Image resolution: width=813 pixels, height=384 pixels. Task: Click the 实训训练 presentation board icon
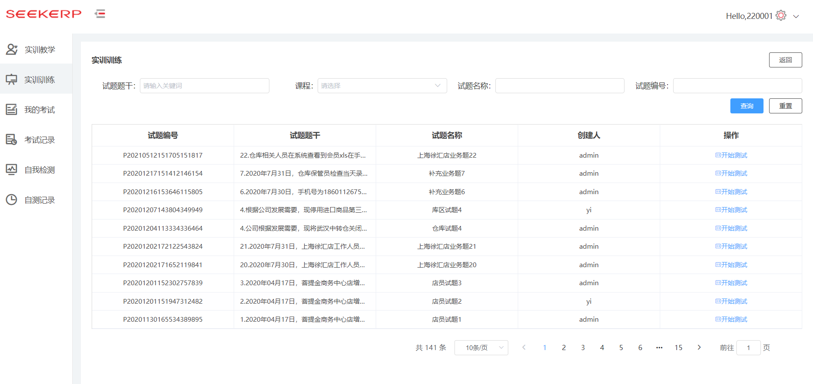point(12,79)
